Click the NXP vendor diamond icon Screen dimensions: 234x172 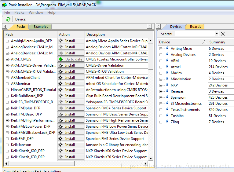coord(167,85)
